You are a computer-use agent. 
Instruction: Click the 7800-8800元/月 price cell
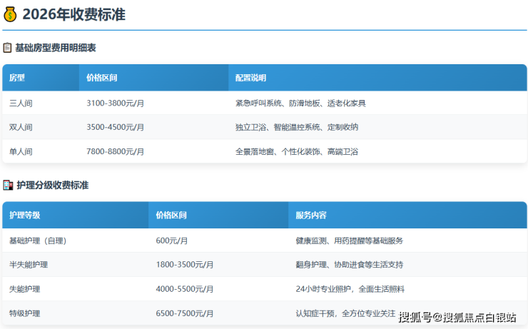point(115,151)
